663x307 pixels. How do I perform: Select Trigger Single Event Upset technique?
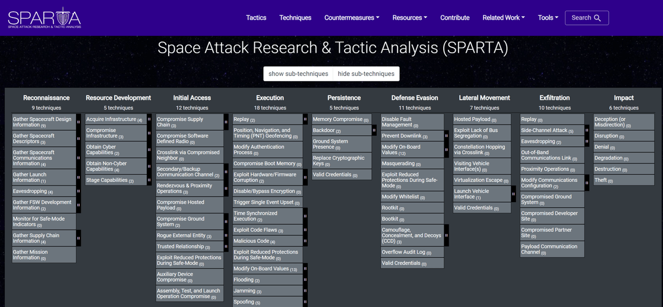click(x=268, y=202)
